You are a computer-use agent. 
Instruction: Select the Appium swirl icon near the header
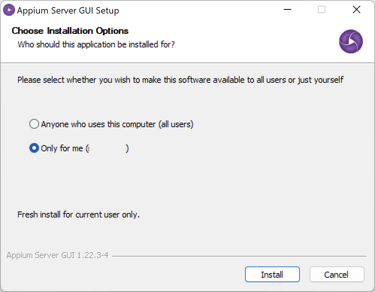coord(351,41)
